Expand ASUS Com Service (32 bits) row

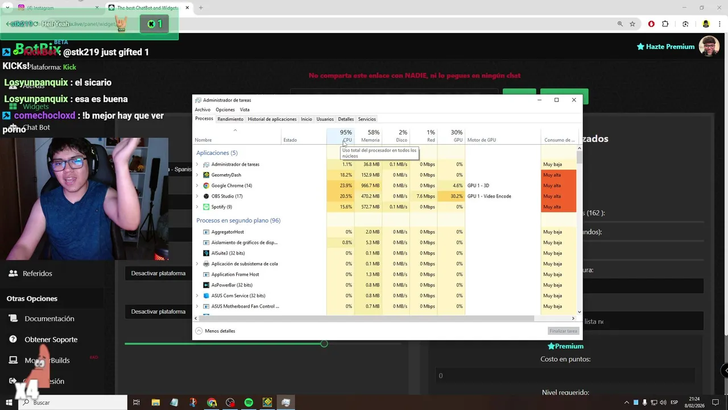(197, 296)
